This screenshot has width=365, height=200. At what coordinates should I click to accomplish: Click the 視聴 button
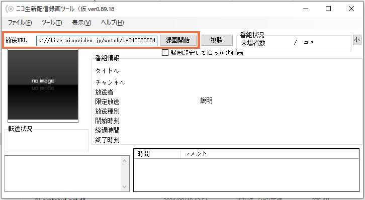click(x=217, y=40)
